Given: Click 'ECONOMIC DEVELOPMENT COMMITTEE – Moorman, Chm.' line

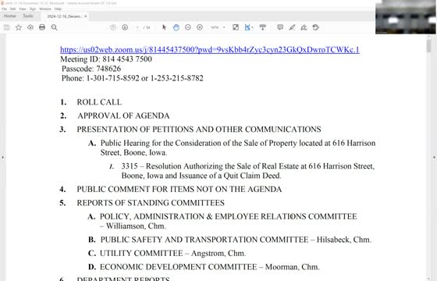Looking at the screenshot, I should pos(210,267).
